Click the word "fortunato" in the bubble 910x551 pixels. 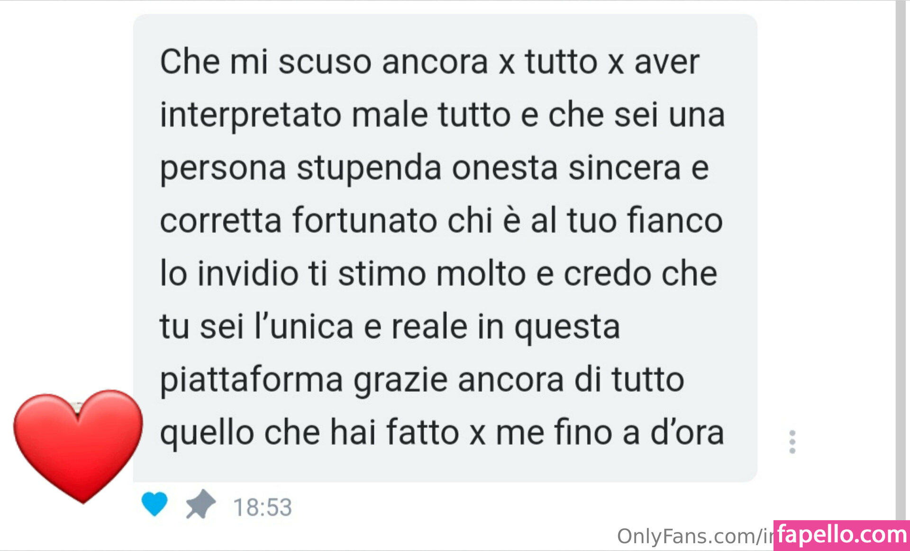364,221
